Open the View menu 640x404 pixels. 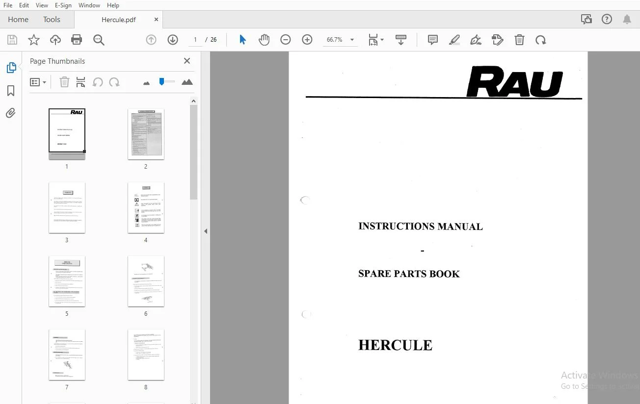pyautogui.click(x=42, y=5)
